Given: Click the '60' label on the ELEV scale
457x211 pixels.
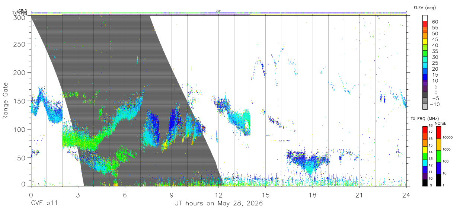Looking at the screenshot, I should click(435, 22).
